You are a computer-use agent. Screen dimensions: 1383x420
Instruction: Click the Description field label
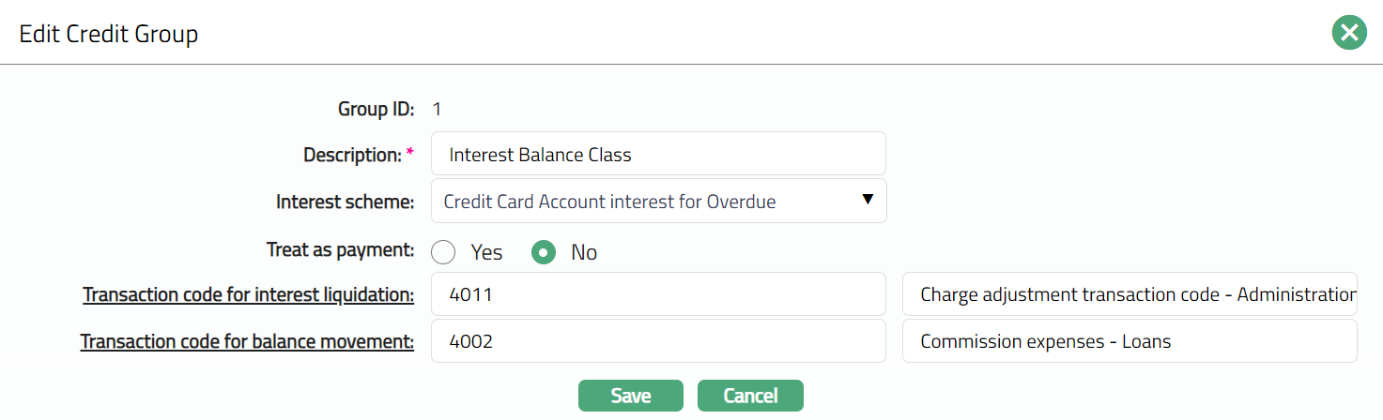pos(352,155)
